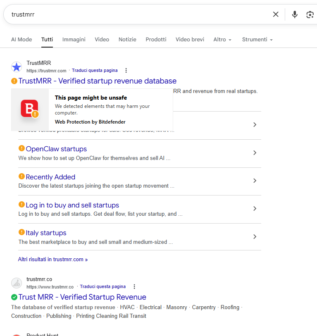Click Traduci questa pagina for trustmrr.com
This screenshot has width=317, height=336.
coord(95,71)
